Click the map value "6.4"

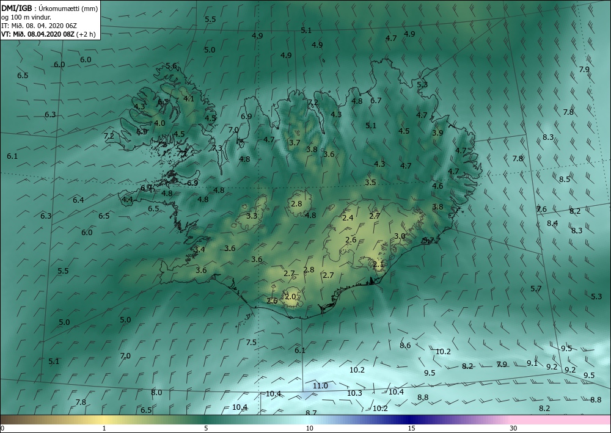click(x=78, y=200)
